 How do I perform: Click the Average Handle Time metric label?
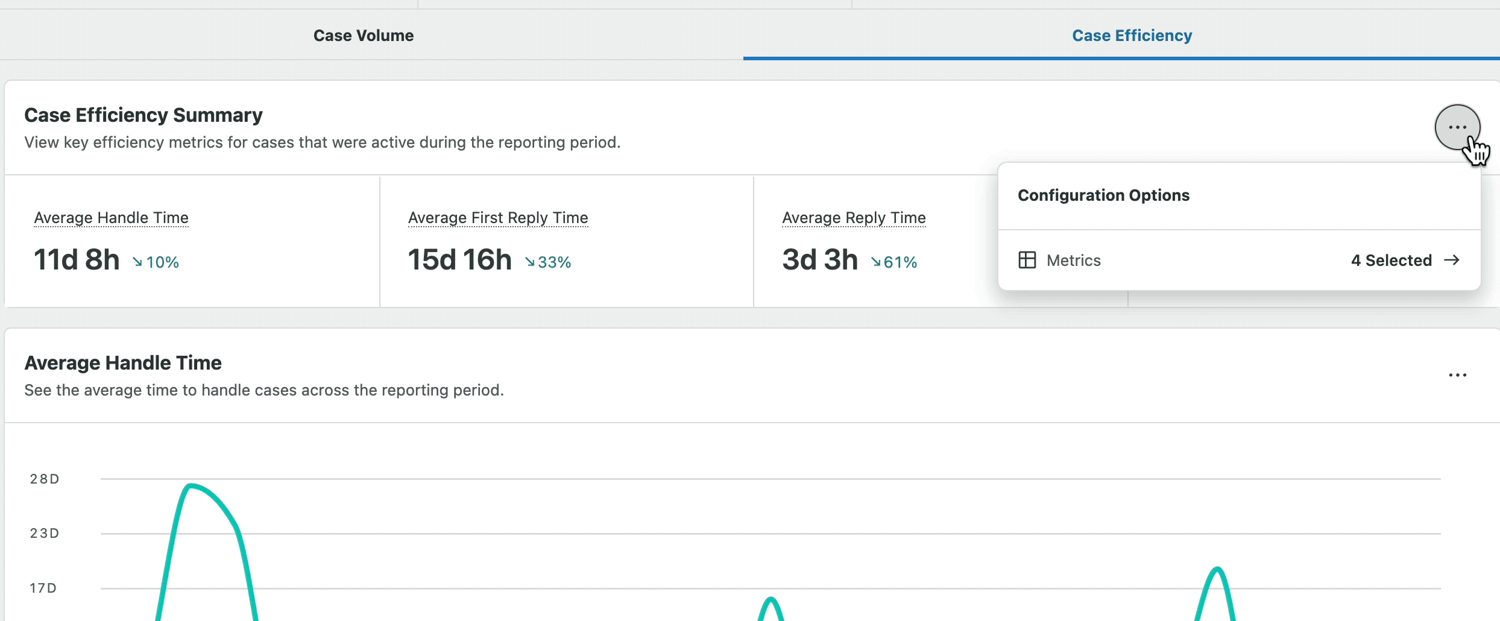pos(112,218)
